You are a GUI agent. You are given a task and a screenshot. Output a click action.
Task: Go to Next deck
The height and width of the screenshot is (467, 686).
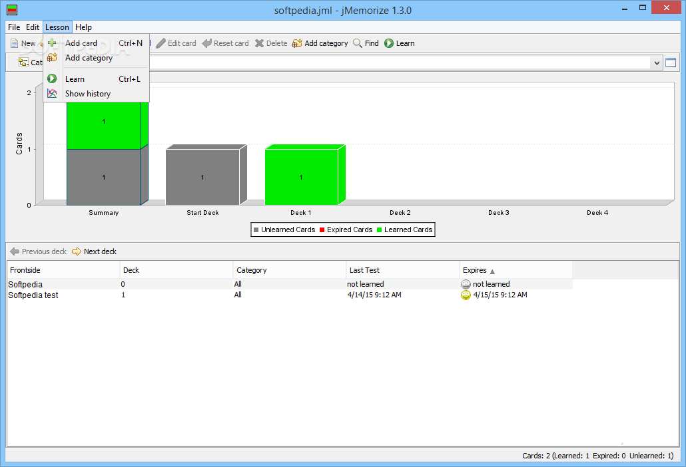pyautogui.click(x=95, y=251)
